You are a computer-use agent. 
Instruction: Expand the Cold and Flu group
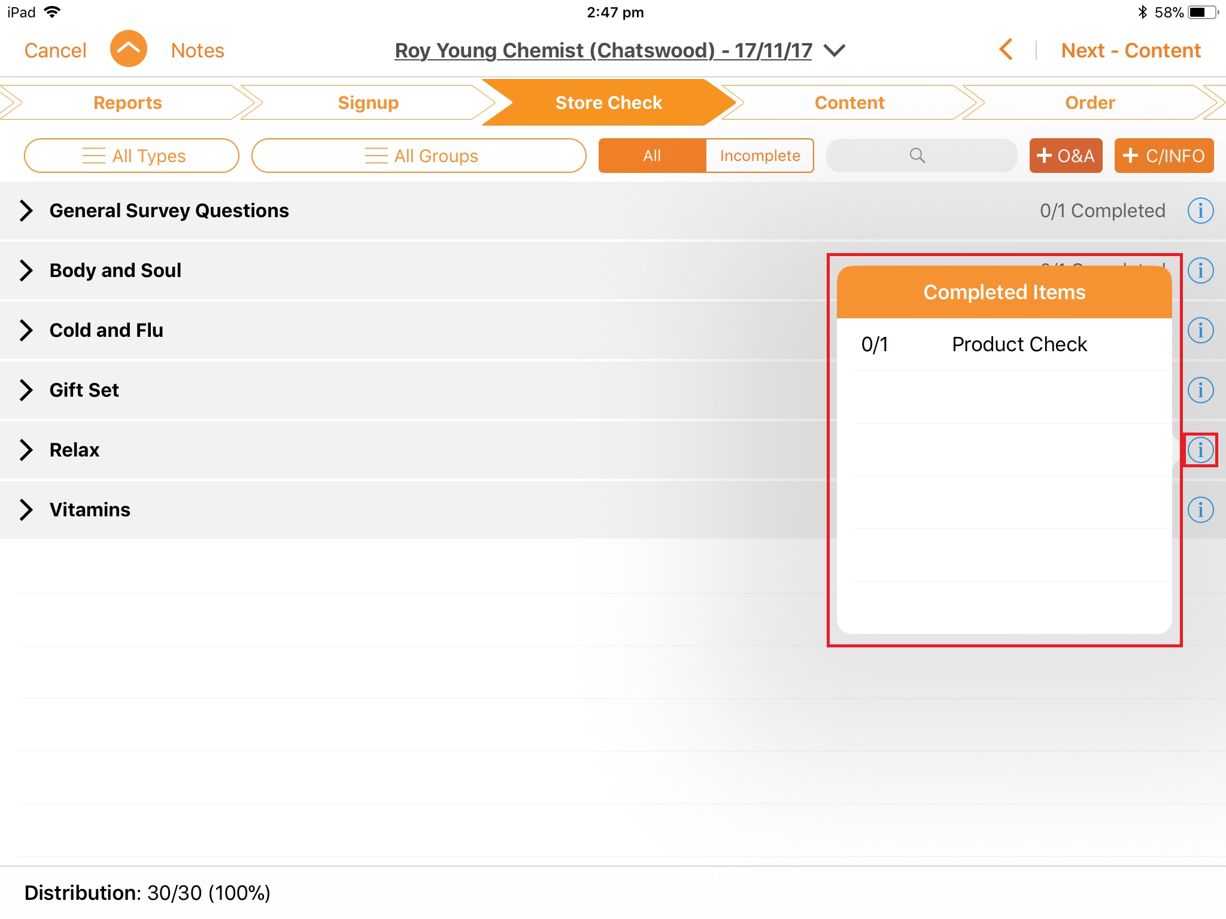[26, 330]
